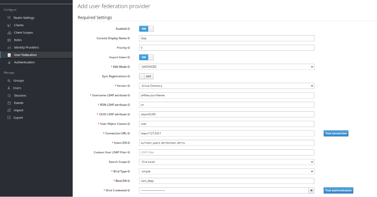This screenshot has height=197, width=377.
Task: Click the help icon next to Import Users
Action: [x=129, y=57]
